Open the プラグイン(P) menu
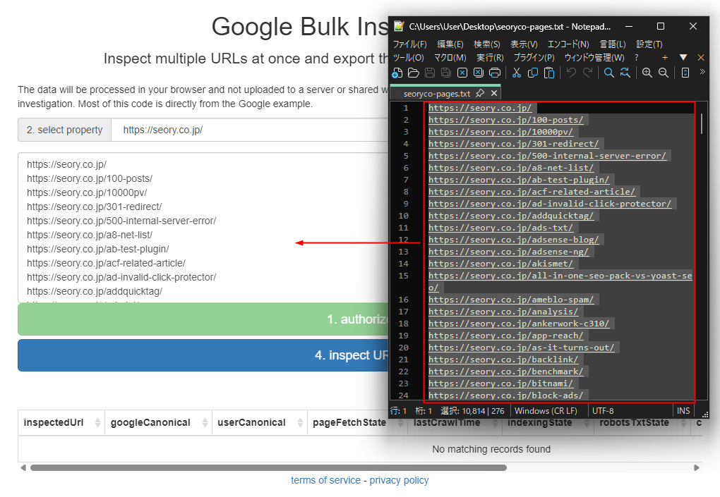This screenshot has height=497, width=720. tap(534, 58)
